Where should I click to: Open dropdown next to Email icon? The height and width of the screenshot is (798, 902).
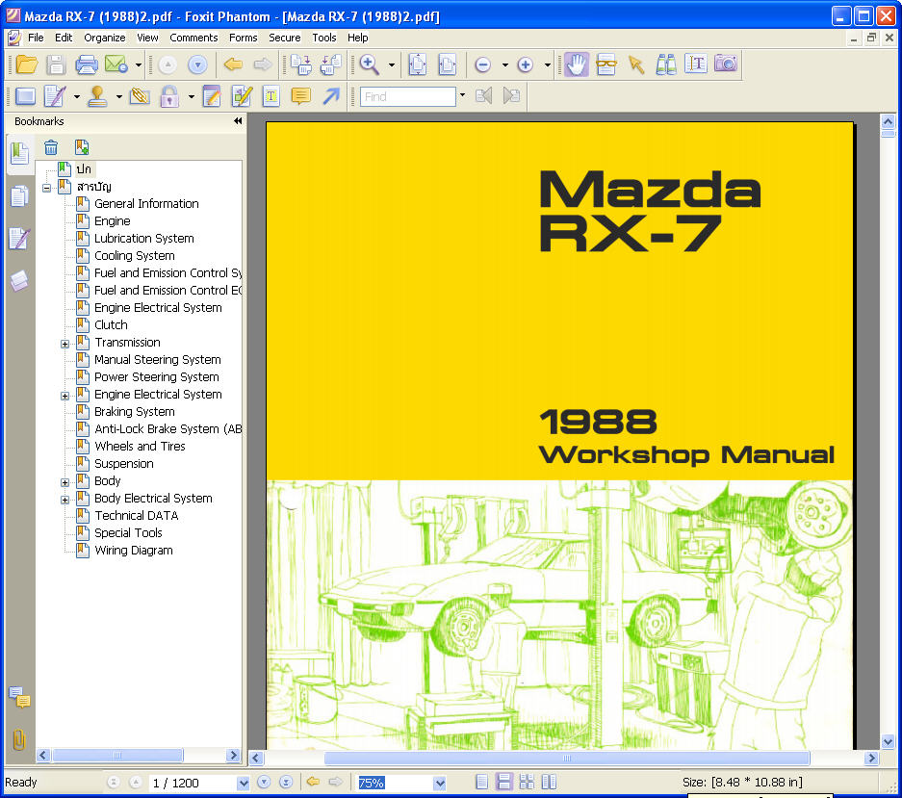tap(138, 65)
